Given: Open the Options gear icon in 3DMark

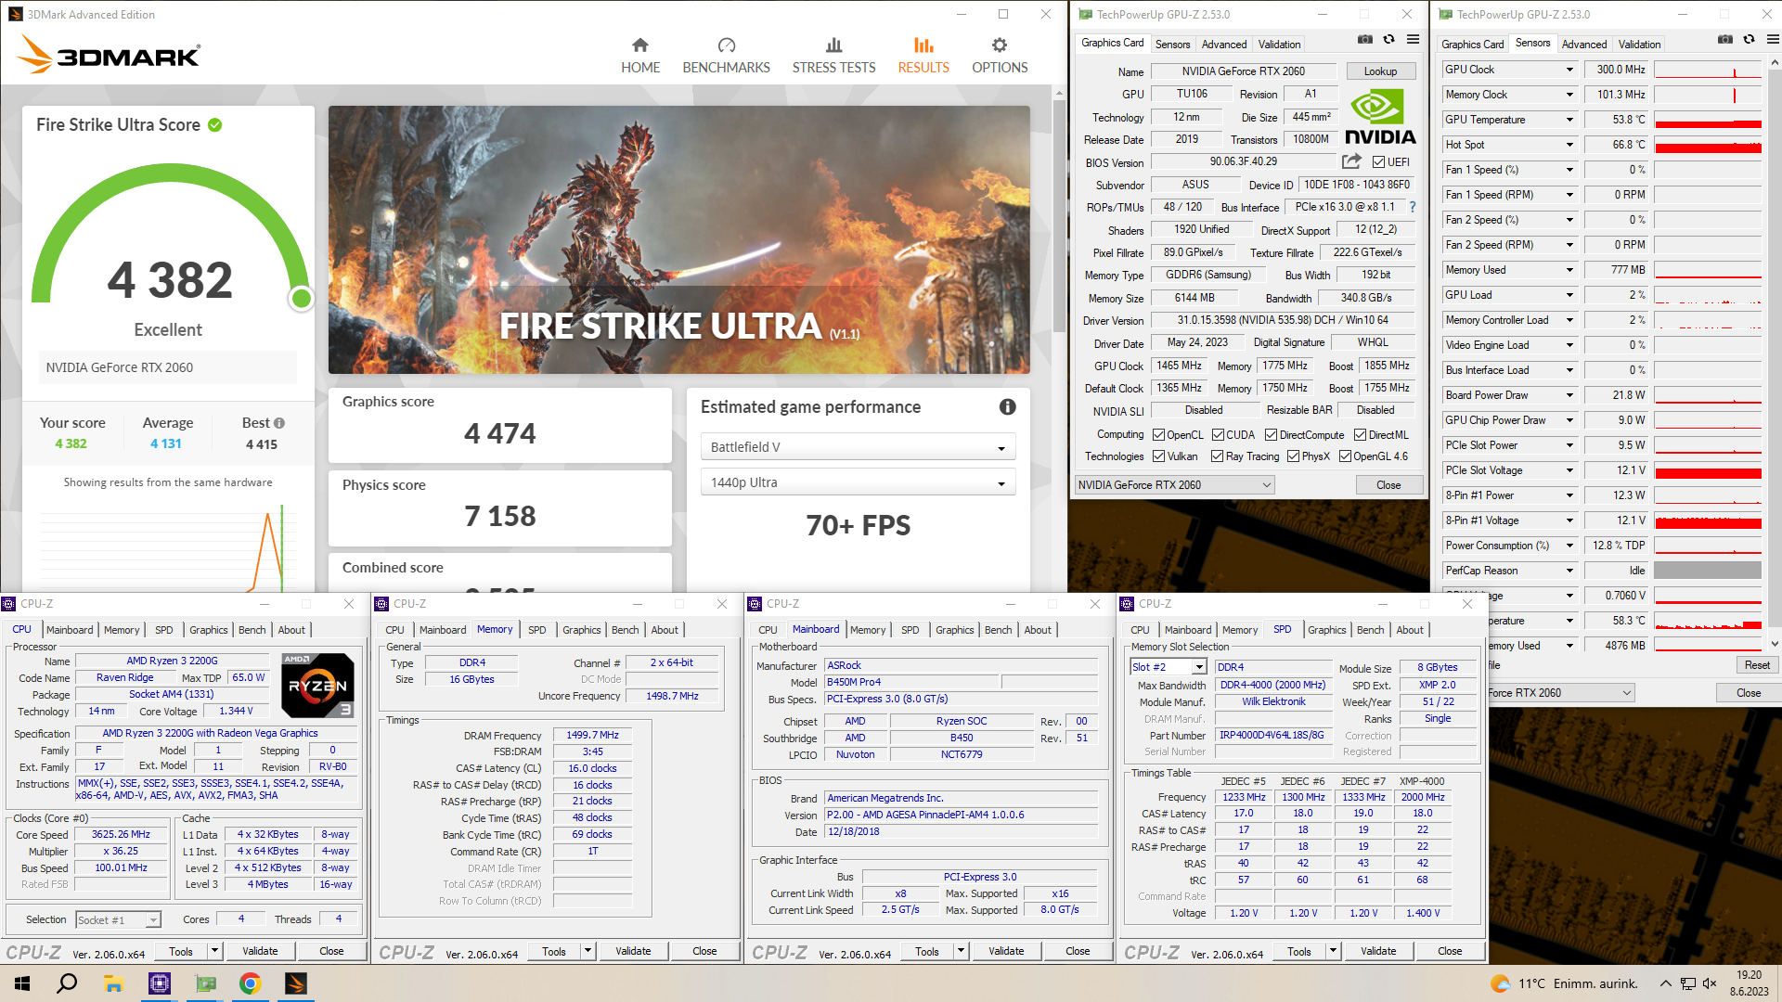Looking at the screenshot, I should pos(1000,45).
